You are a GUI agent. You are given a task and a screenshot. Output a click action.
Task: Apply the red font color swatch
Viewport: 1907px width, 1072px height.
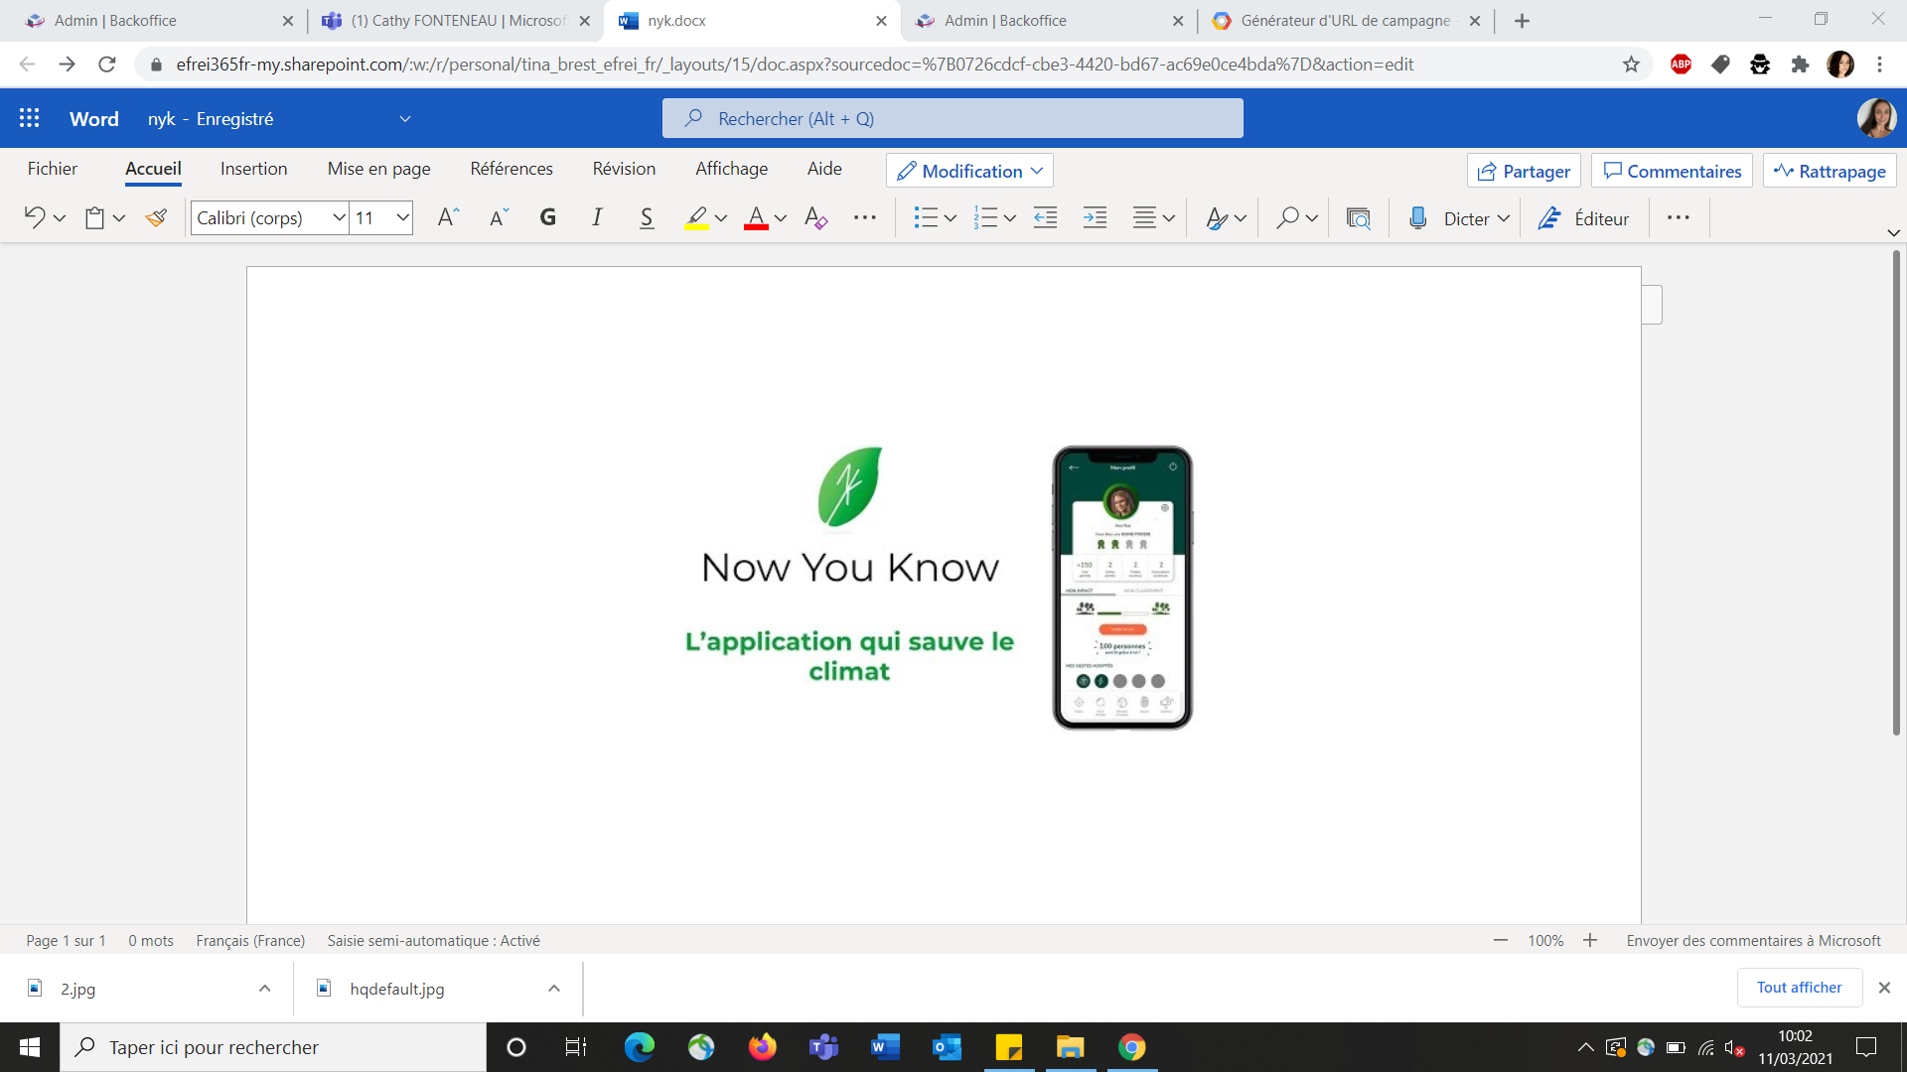tap(756, 218)
